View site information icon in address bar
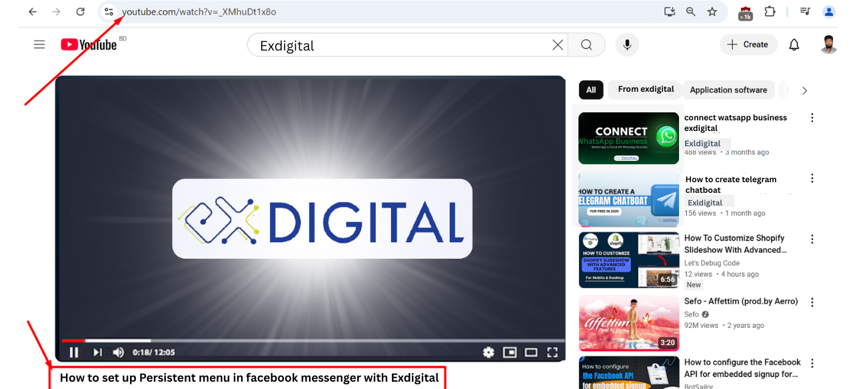Screen dimensions: 853x389 (x=109, y=11)
